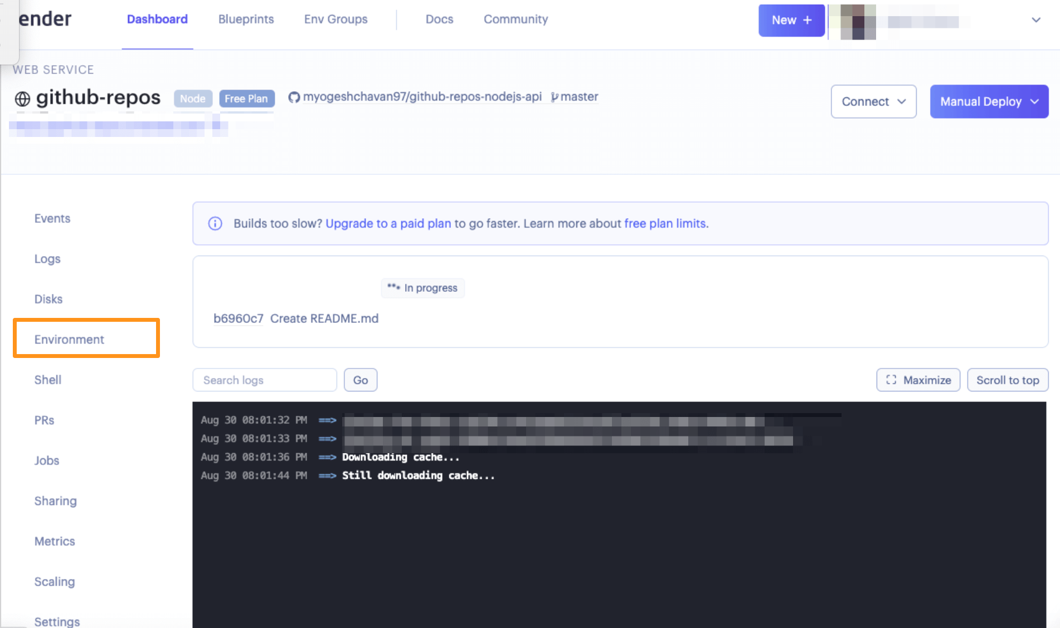Viewport: 1060px width, 628px height.
Task: Expand the account menu chevron
Action: 1036,20
